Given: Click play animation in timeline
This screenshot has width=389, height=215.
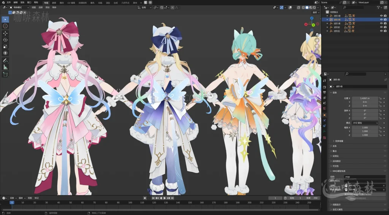Looking at the screenshot, I should (164, 198).
